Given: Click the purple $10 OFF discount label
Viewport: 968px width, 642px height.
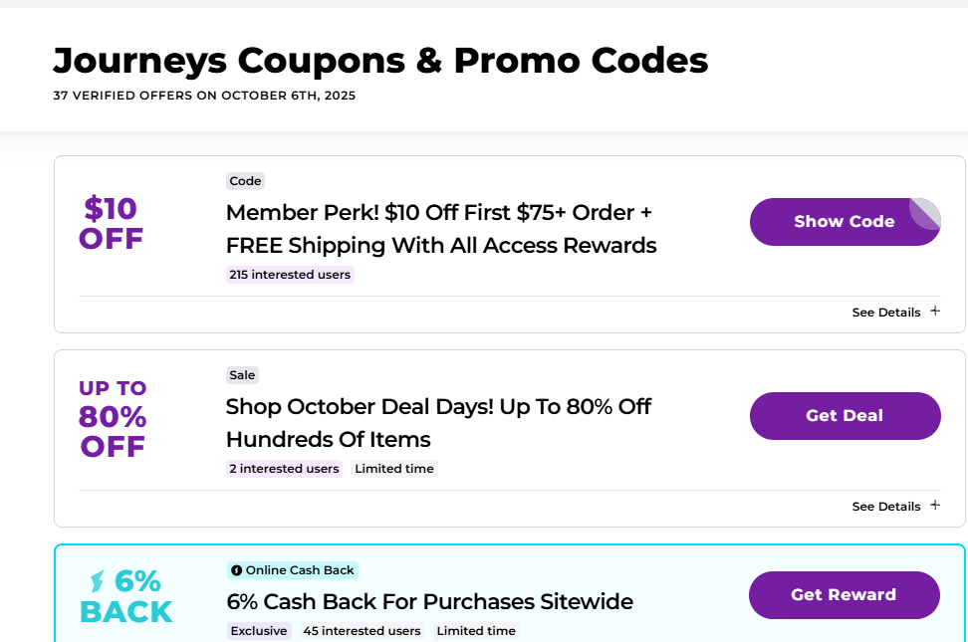Looking at the screenshot, I should (112, 224).
